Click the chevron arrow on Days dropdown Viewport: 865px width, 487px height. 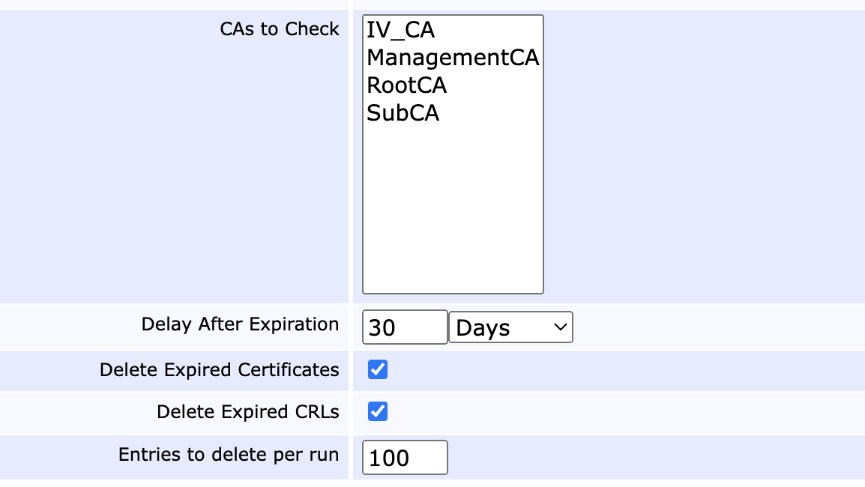point(559,327)
